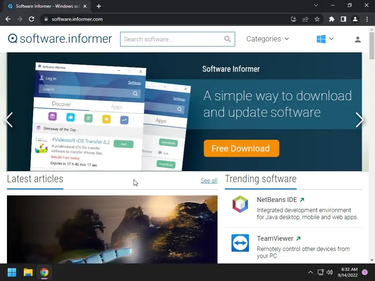375x281 pixels.
Task: Click the NetBeans description text
Action: 307,214
